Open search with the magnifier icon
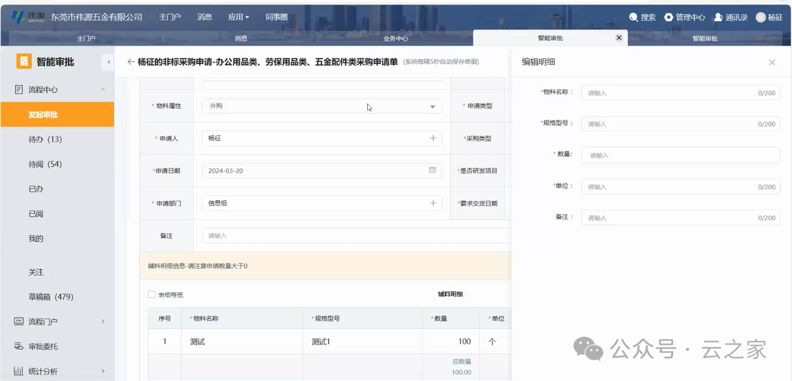The width and height of the screenshot is (792, 381). pyautogui.click(x=633, y=17)
